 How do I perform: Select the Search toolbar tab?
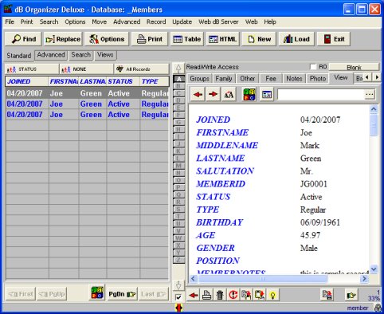click(x=81, y=55)
